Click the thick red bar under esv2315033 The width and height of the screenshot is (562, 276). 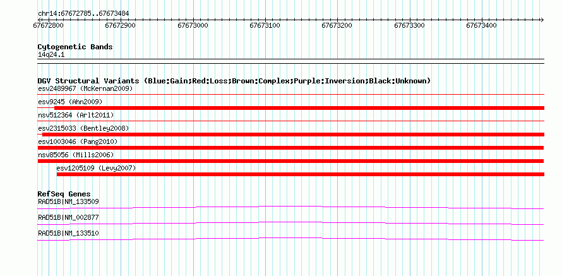(293, 135)
